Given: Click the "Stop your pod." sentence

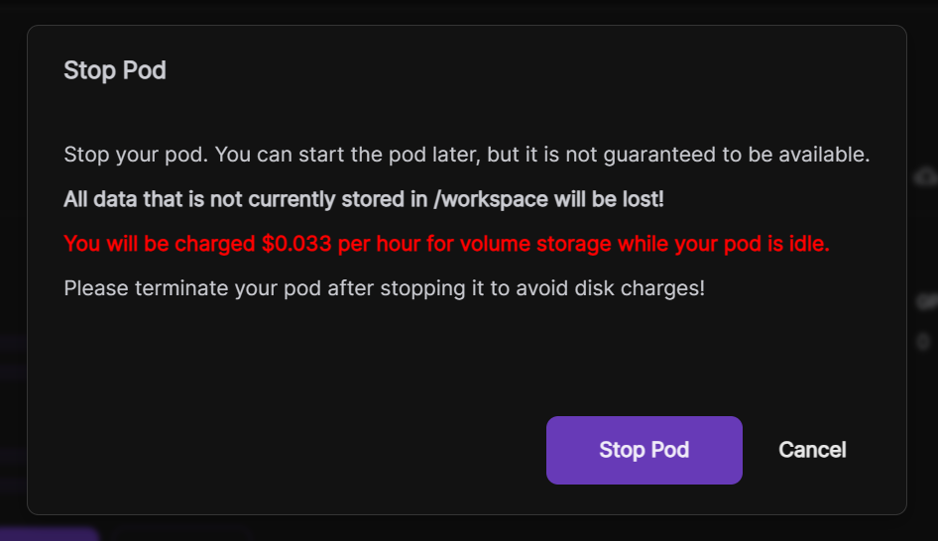Looking at the screenshot, I should [136, 155].
